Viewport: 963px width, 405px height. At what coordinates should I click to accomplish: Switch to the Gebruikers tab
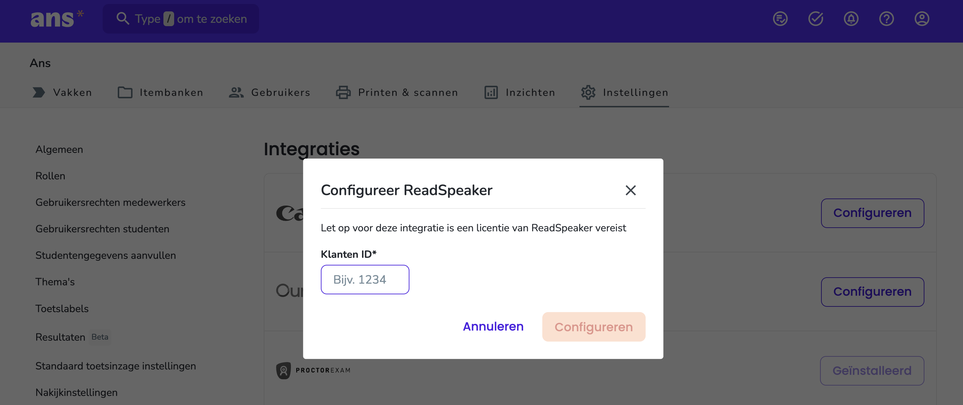click(x=269, y=93)
